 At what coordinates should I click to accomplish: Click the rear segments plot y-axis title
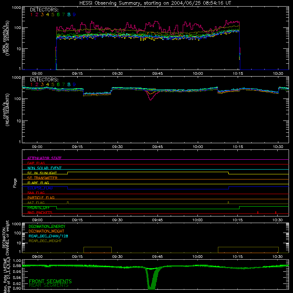coord(6,110)
